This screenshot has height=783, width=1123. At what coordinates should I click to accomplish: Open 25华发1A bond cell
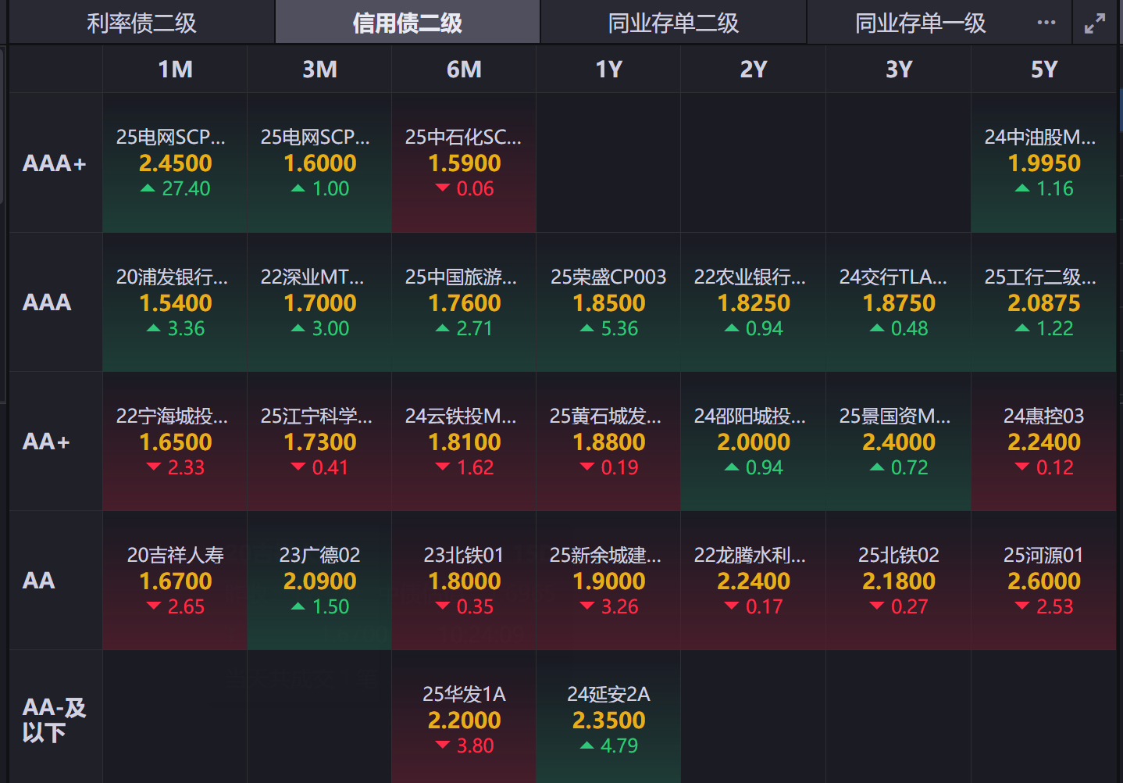point(464,720)
